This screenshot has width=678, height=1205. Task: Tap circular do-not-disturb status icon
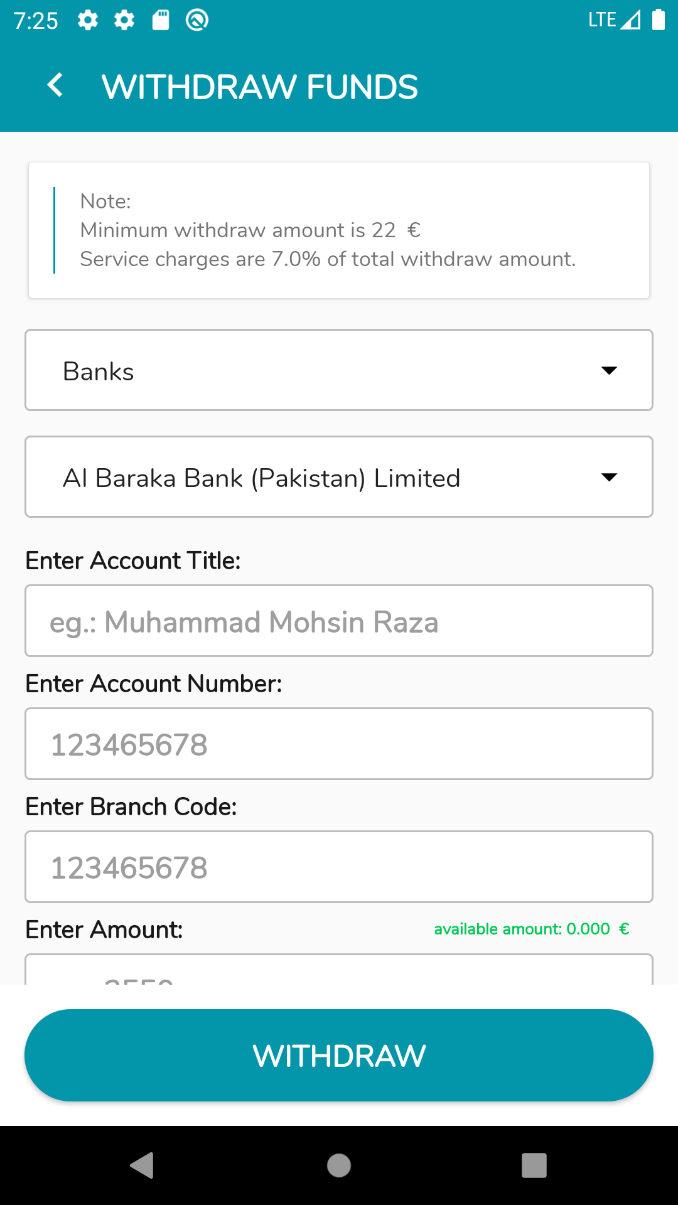(197, 21)
